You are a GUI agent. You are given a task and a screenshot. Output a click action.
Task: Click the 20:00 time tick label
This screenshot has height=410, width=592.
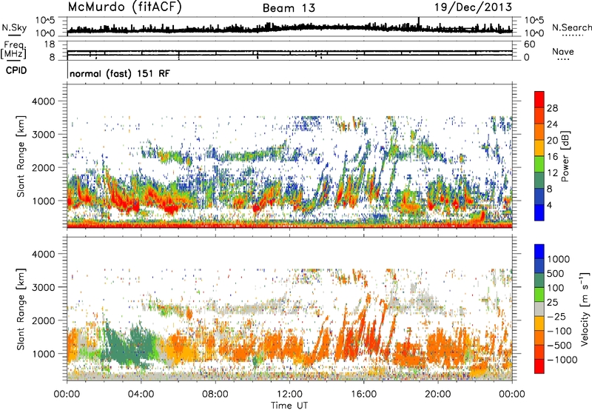point(438,394)
